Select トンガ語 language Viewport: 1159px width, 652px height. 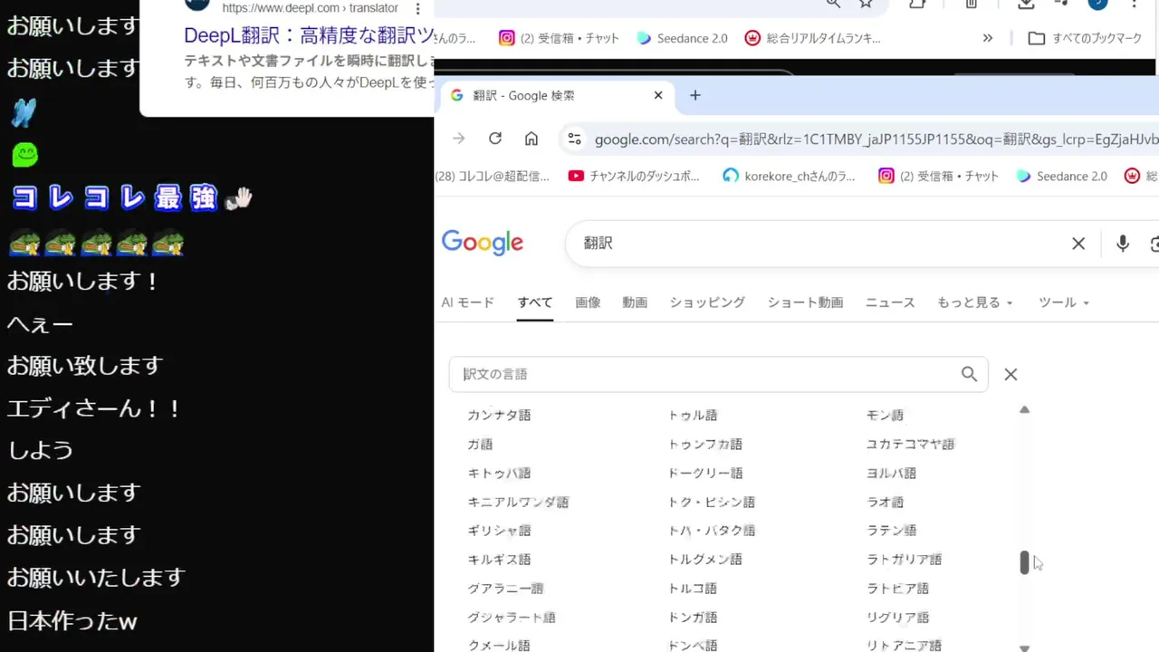coord(693,618)
